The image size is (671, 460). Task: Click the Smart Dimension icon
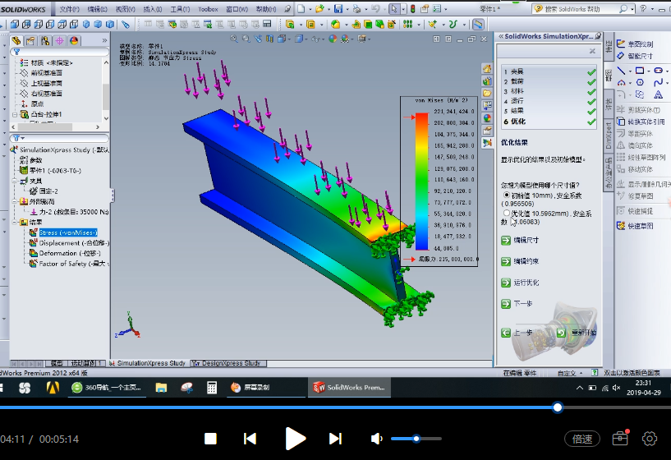621,56
